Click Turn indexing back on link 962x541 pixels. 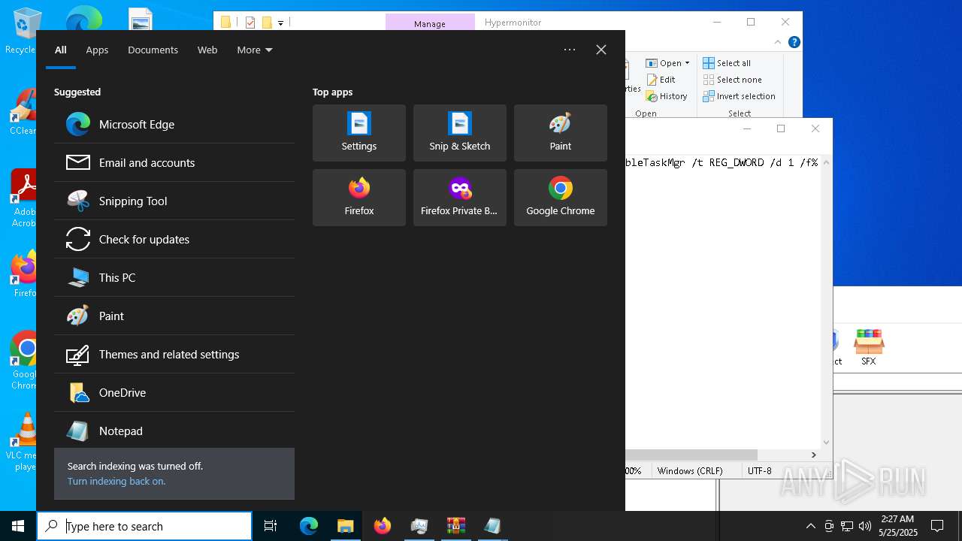(x=116, y=481)
